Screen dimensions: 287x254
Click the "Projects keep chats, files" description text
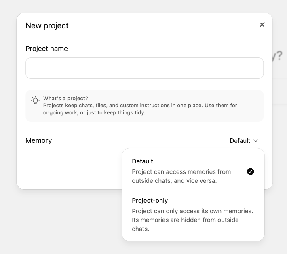(x=140, y=105)
